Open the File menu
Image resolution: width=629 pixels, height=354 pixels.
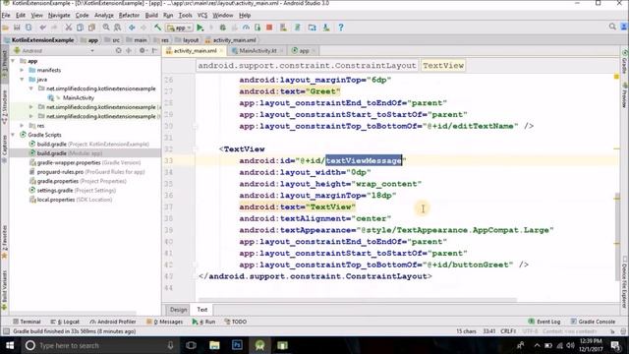pos(6,16)
